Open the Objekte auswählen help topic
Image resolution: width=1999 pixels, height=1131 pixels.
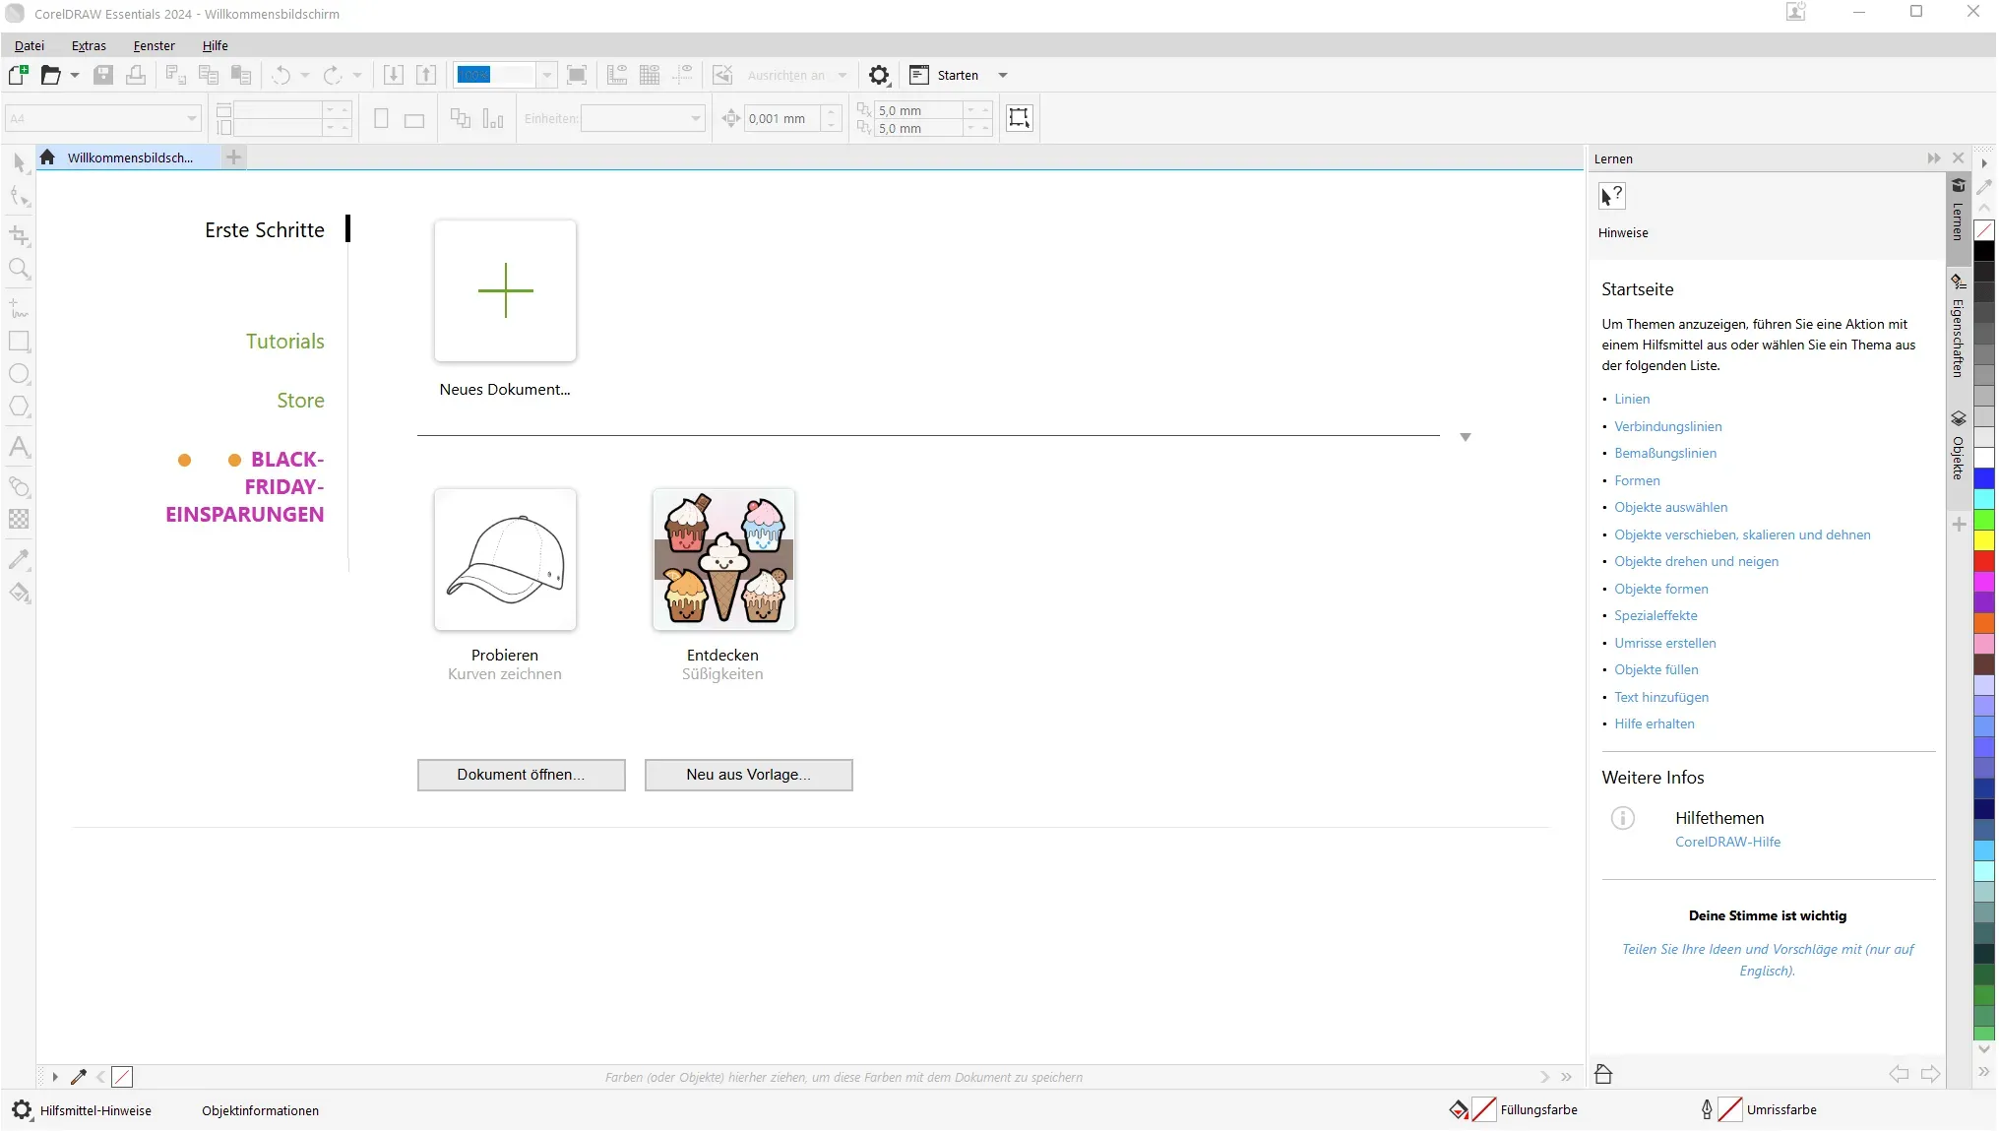(1671, 507)
